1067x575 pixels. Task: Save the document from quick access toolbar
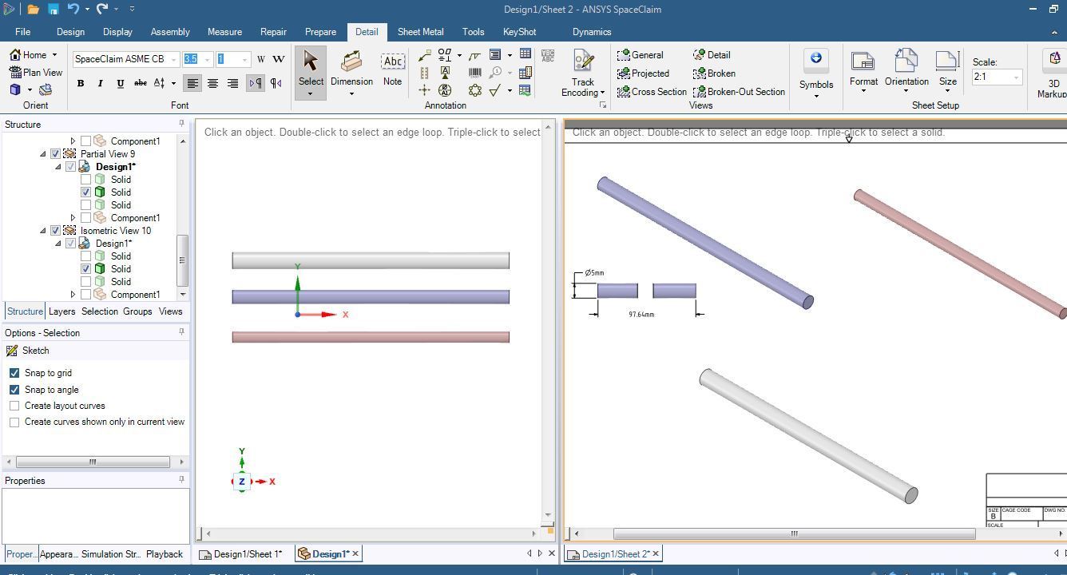53,10
